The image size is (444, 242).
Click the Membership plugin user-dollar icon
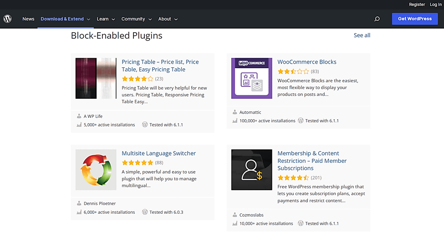[252, 170]
